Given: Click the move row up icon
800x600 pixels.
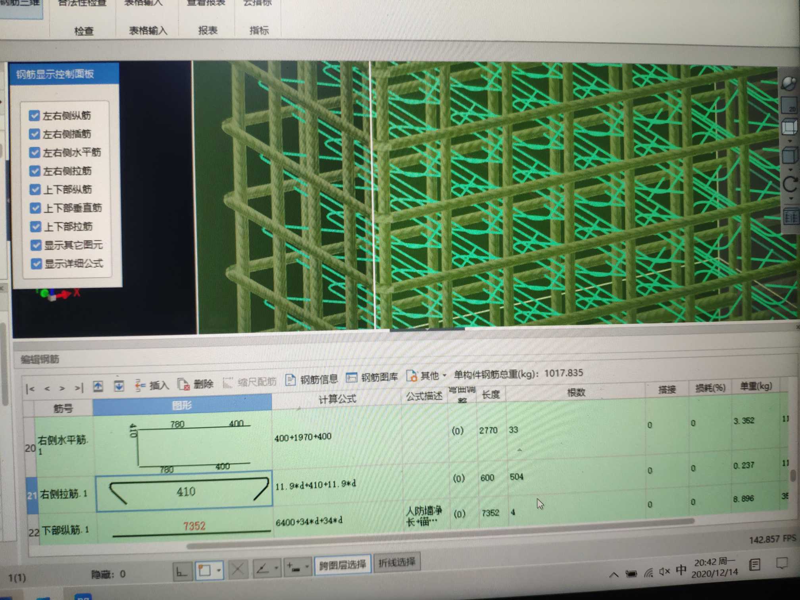Looking at the screenshot, I should click(x=98, y=386).
